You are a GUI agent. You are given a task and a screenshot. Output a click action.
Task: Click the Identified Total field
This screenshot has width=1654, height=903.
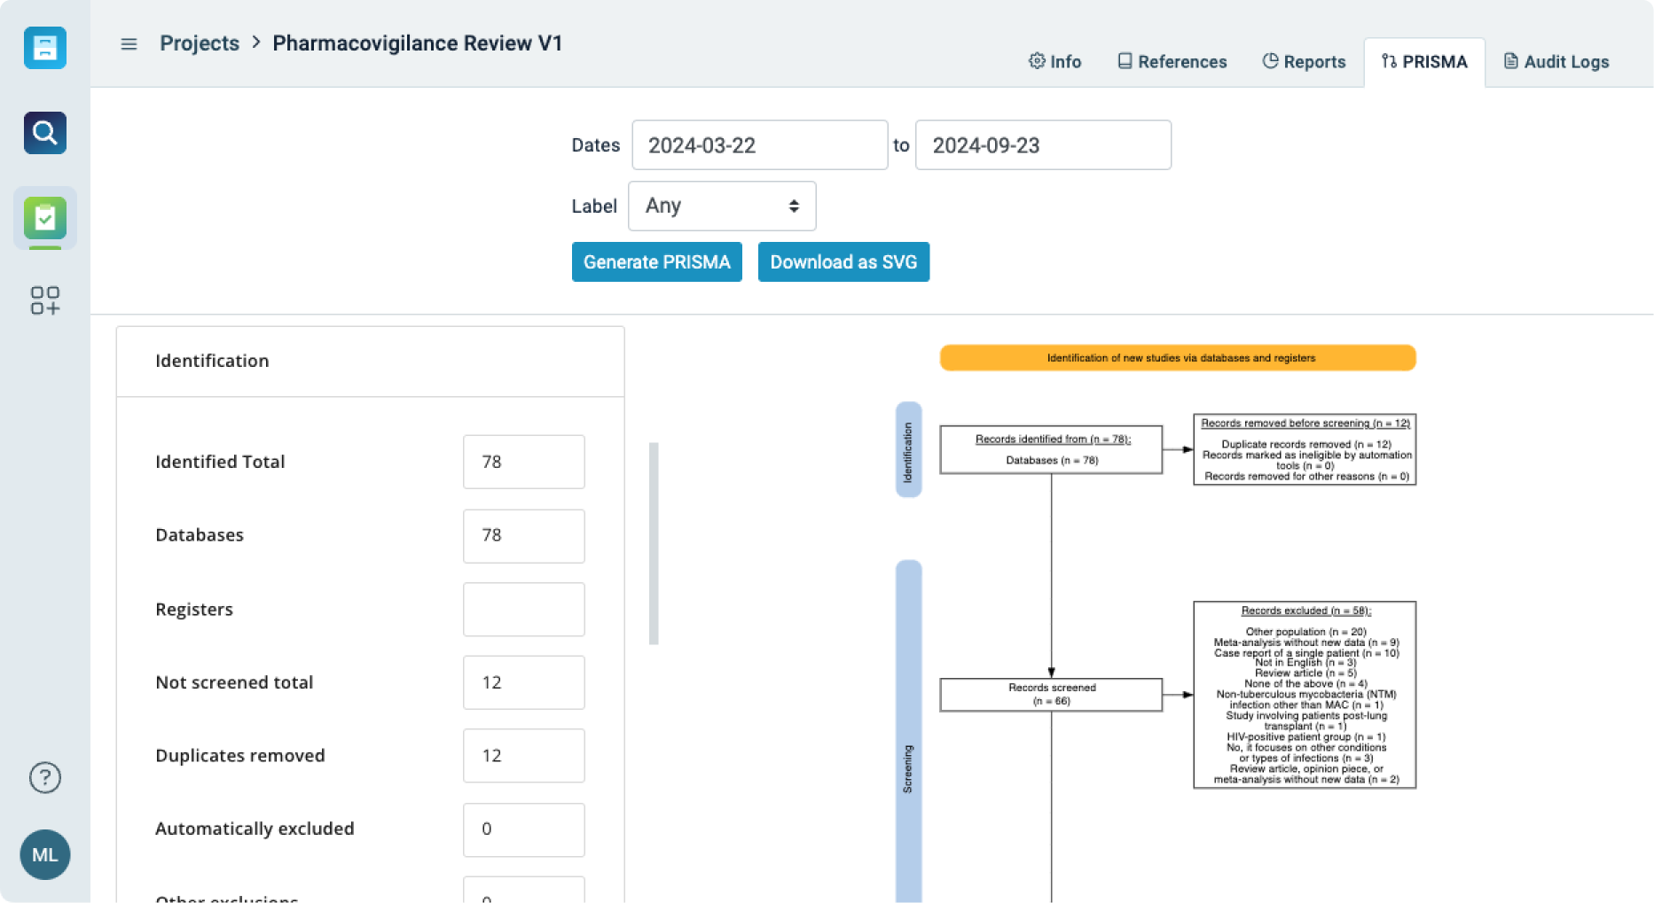point(523,462)
